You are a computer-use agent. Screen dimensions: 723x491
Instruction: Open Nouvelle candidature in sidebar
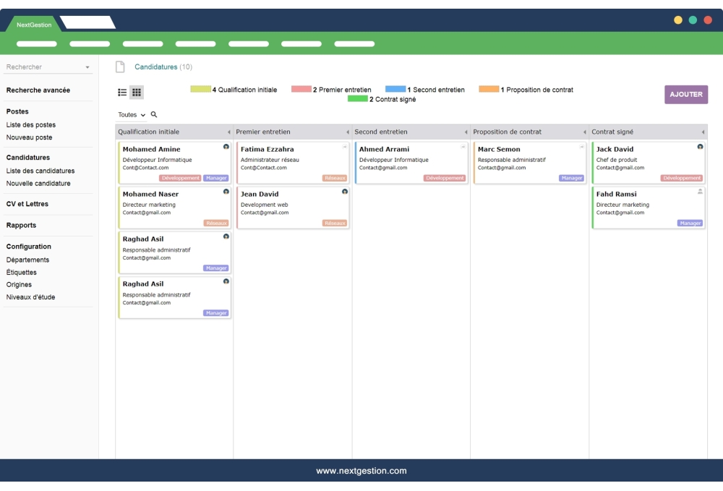[x=38, y=184]
